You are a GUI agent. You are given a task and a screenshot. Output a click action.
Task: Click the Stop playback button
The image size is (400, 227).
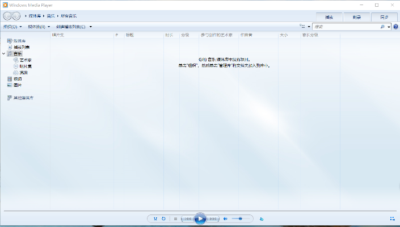pos(175,218)
